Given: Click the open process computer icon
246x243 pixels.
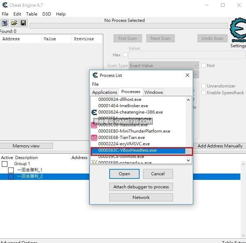Looking at the screenshot, I should (x=5, y=23).
